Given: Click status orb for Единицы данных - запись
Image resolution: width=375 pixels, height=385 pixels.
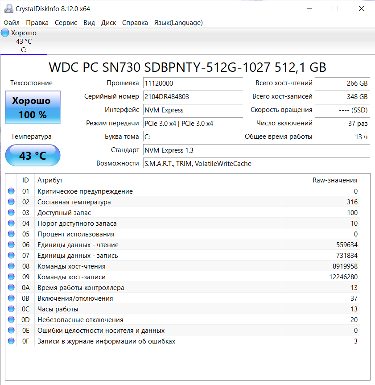Looking at the screenshot, I should point(11,255).
